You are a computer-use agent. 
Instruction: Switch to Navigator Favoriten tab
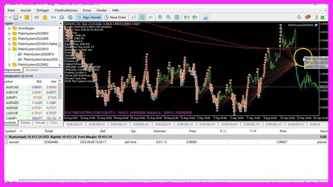(32, 70)
